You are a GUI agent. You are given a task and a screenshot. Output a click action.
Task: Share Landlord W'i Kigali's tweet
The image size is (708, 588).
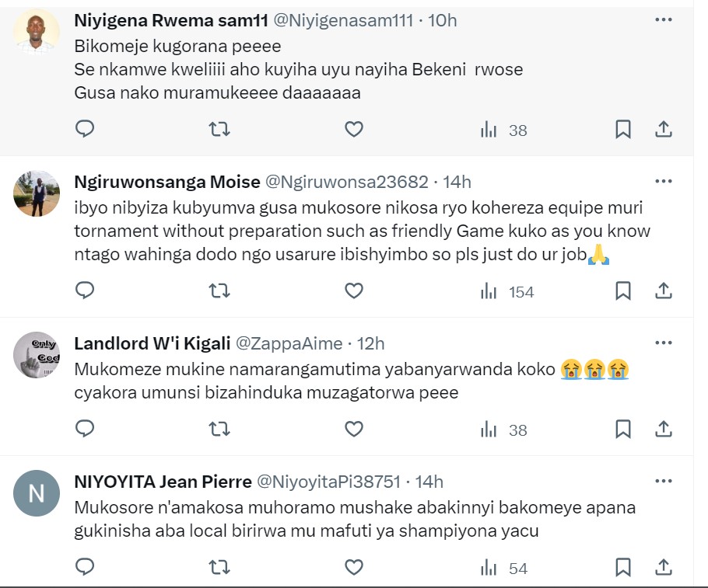click(x=663, y=429)
